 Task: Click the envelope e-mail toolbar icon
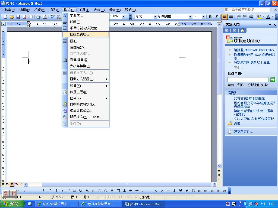tap(31, 17)
